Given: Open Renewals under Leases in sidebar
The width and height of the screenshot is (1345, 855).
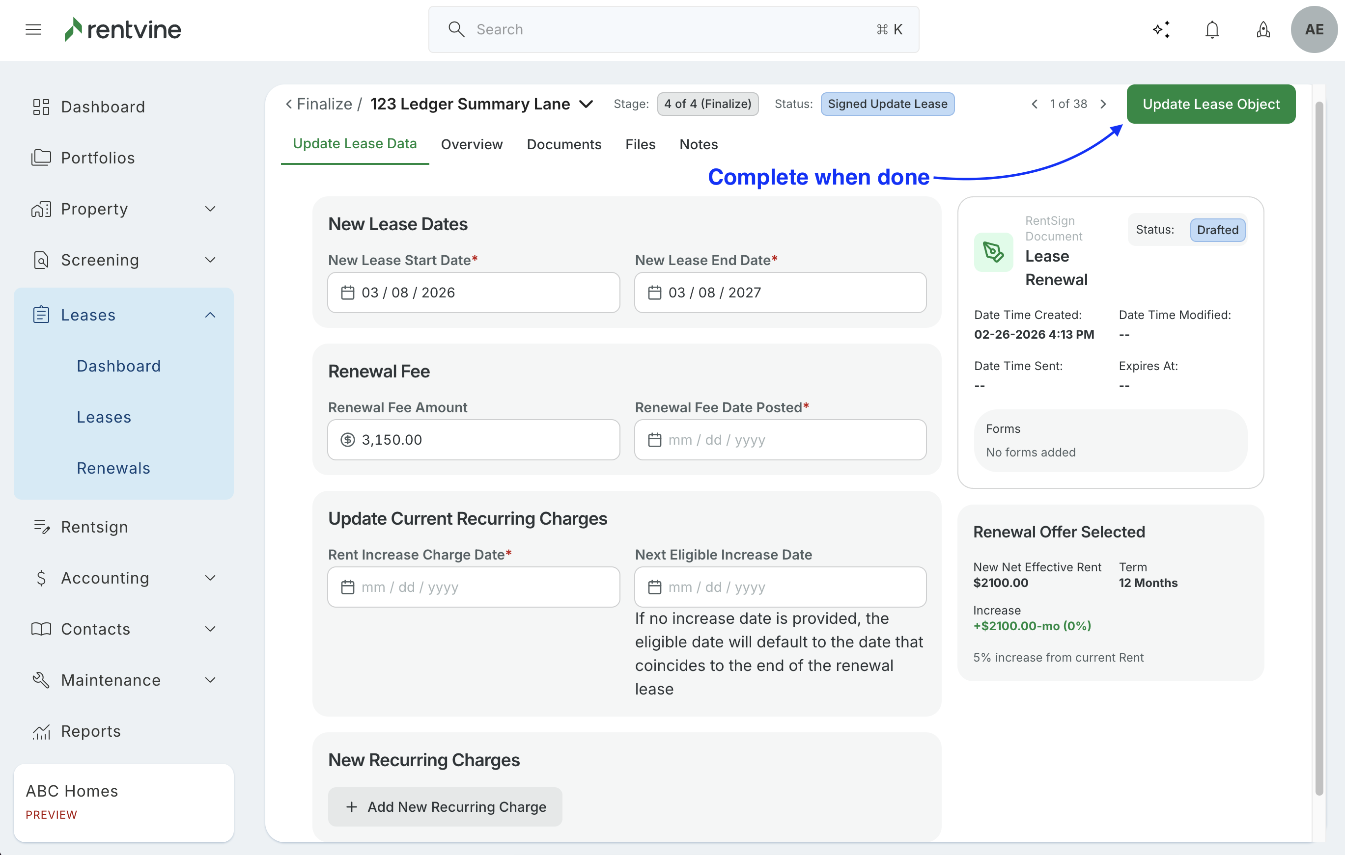Looking at the screenshot, I should click(113, 468).
